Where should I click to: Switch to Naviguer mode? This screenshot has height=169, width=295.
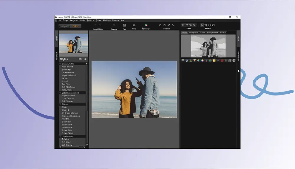(x=64, y=26)
